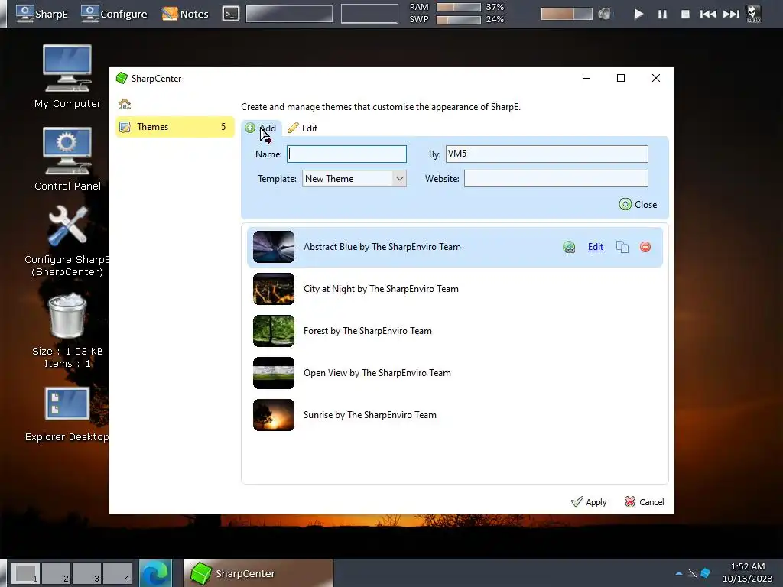Image resolution: width=783 pixels, height=587 pixels.
Task: Delete the Abstract Blue theme
Action: tap(645, 247)
